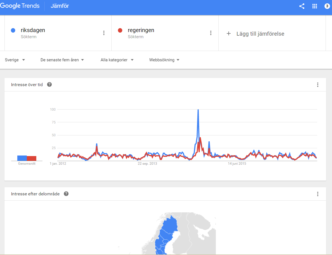Click the Jämför header label
Image resolution: width=332 pixels, height=255 pixels.
[x=60, y=6]
